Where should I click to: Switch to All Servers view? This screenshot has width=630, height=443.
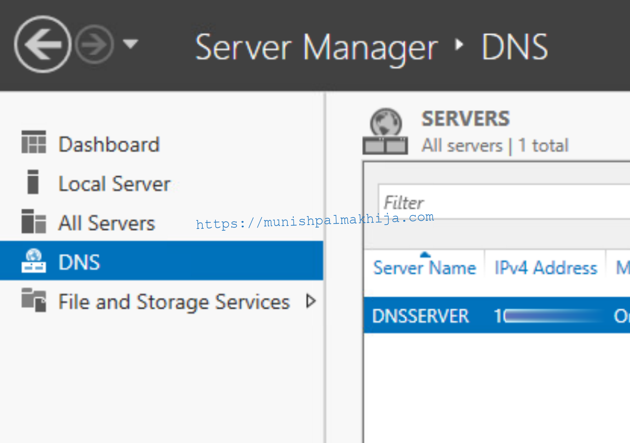click(x=107, y=223)
